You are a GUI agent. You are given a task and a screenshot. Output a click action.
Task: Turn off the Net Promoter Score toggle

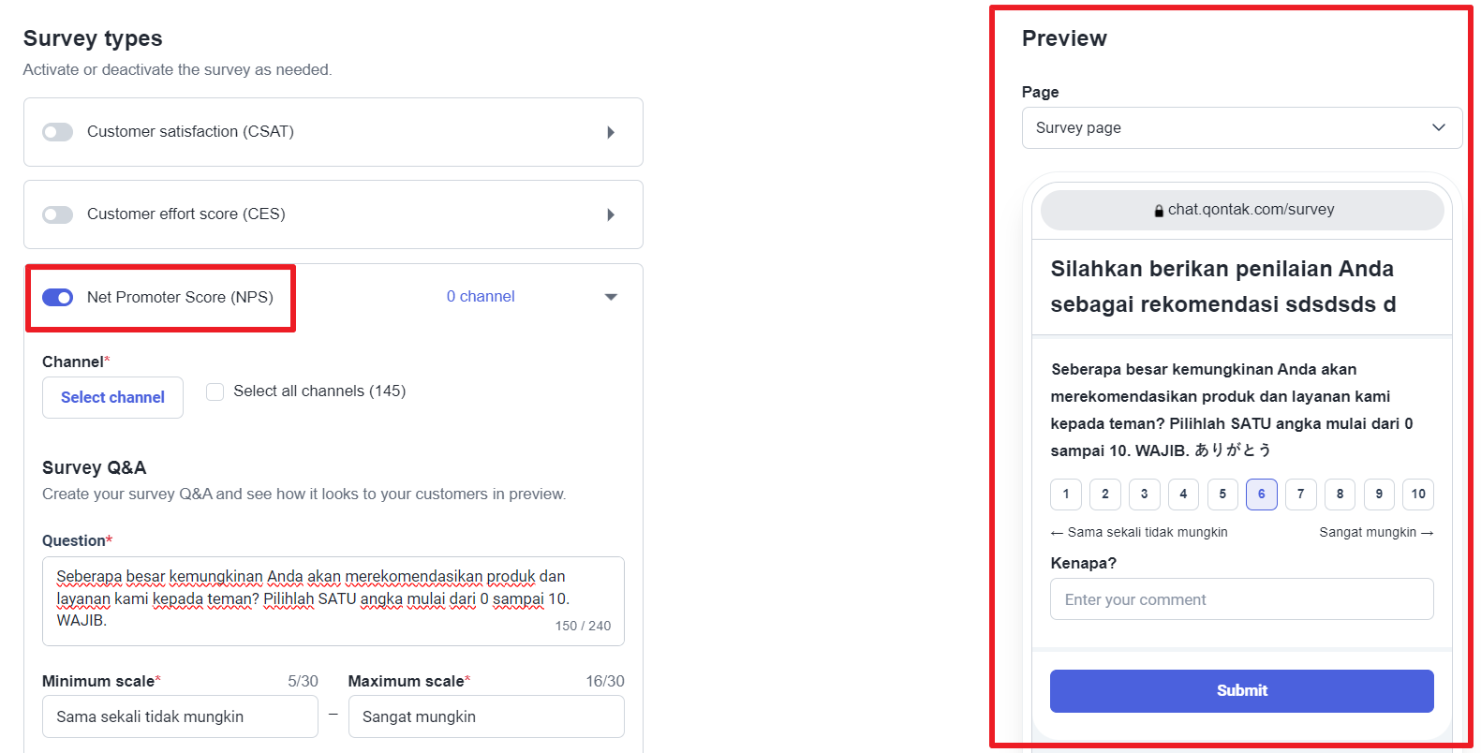click(x=57, y=297)
